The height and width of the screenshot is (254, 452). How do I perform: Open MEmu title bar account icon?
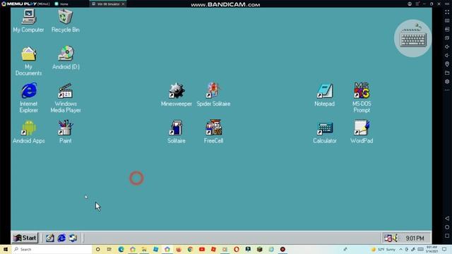click(x=410, y=4)
